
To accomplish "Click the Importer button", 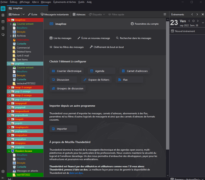I will click(x=63, y=129).
